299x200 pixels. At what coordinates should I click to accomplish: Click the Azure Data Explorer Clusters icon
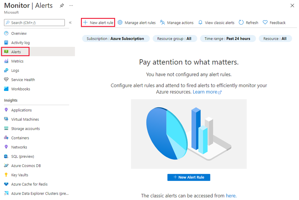click(6, 193)
